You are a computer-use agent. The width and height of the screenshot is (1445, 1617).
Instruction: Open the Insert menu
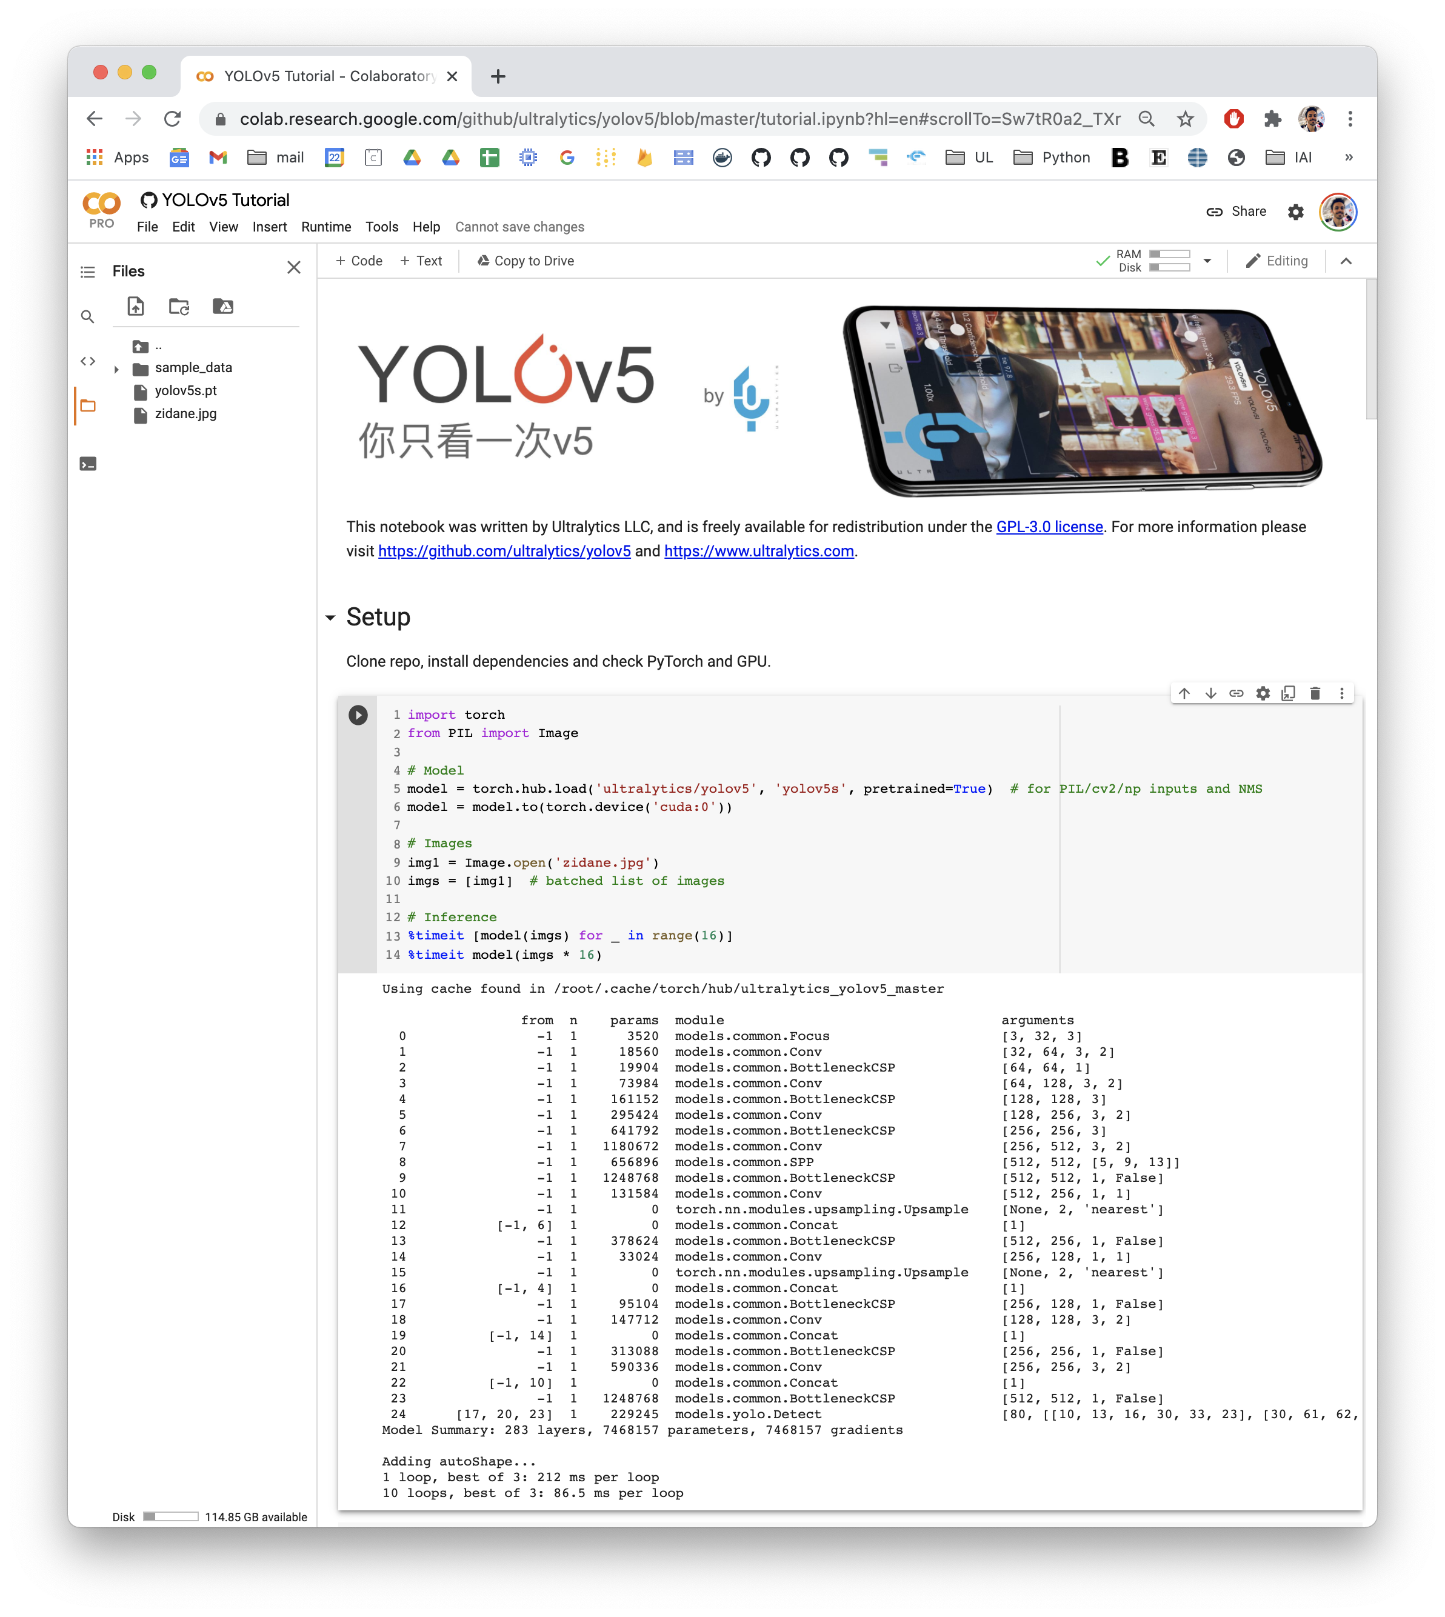pyautogui.click(x=270, y=227)
